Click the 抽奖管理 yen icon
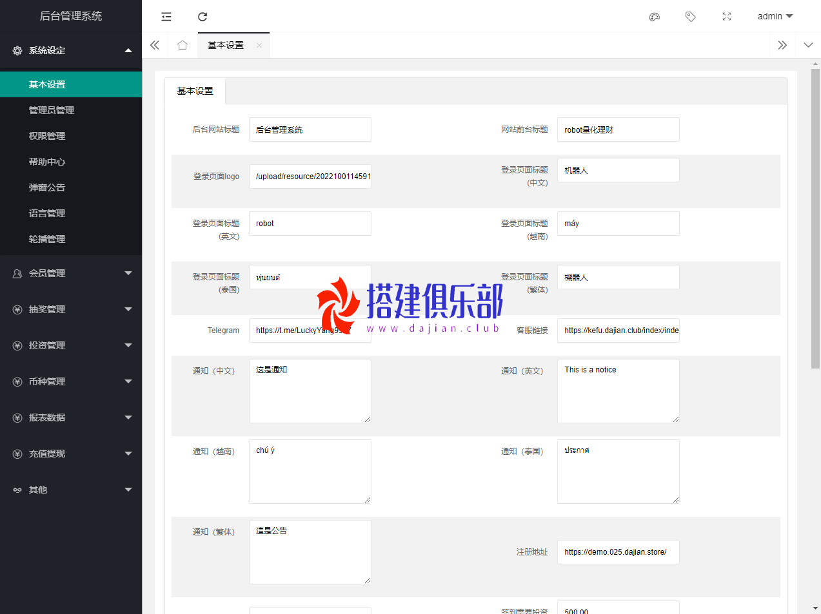Screen dimensions: 821x614 point(17,309)
